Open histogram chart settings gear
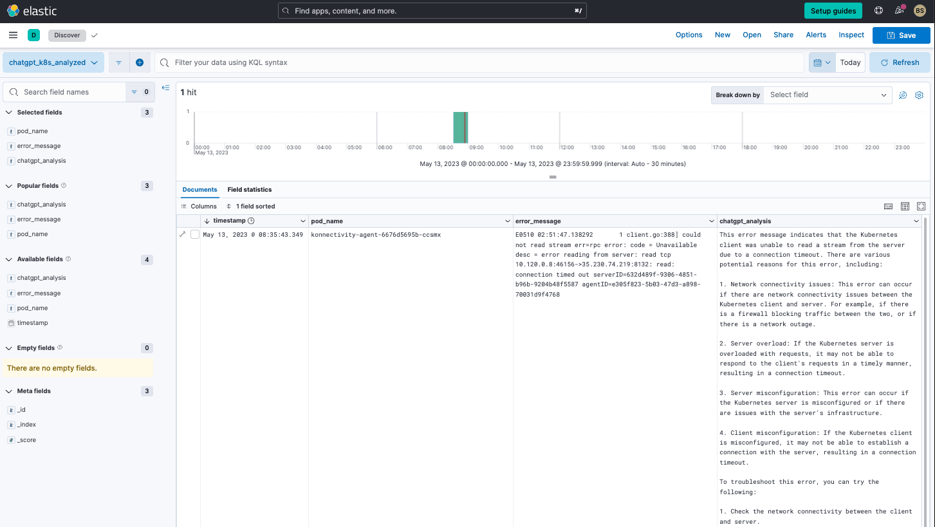The width and height of the screenshot is (935, 527). (919, 95)
